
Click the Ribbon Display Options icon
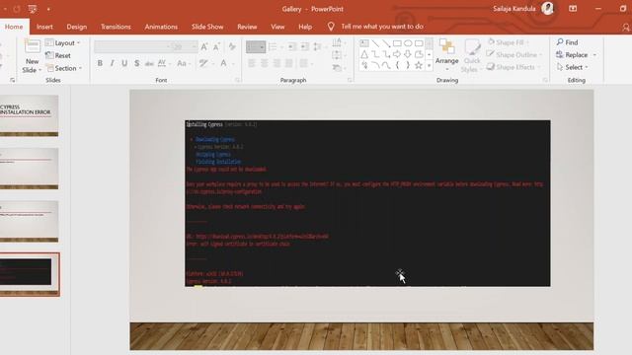(573, 9)
